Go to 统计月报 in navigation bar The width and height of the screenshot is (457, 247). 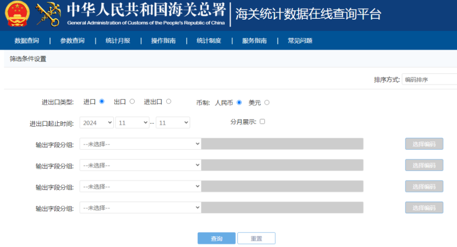(x=118, y=41)
